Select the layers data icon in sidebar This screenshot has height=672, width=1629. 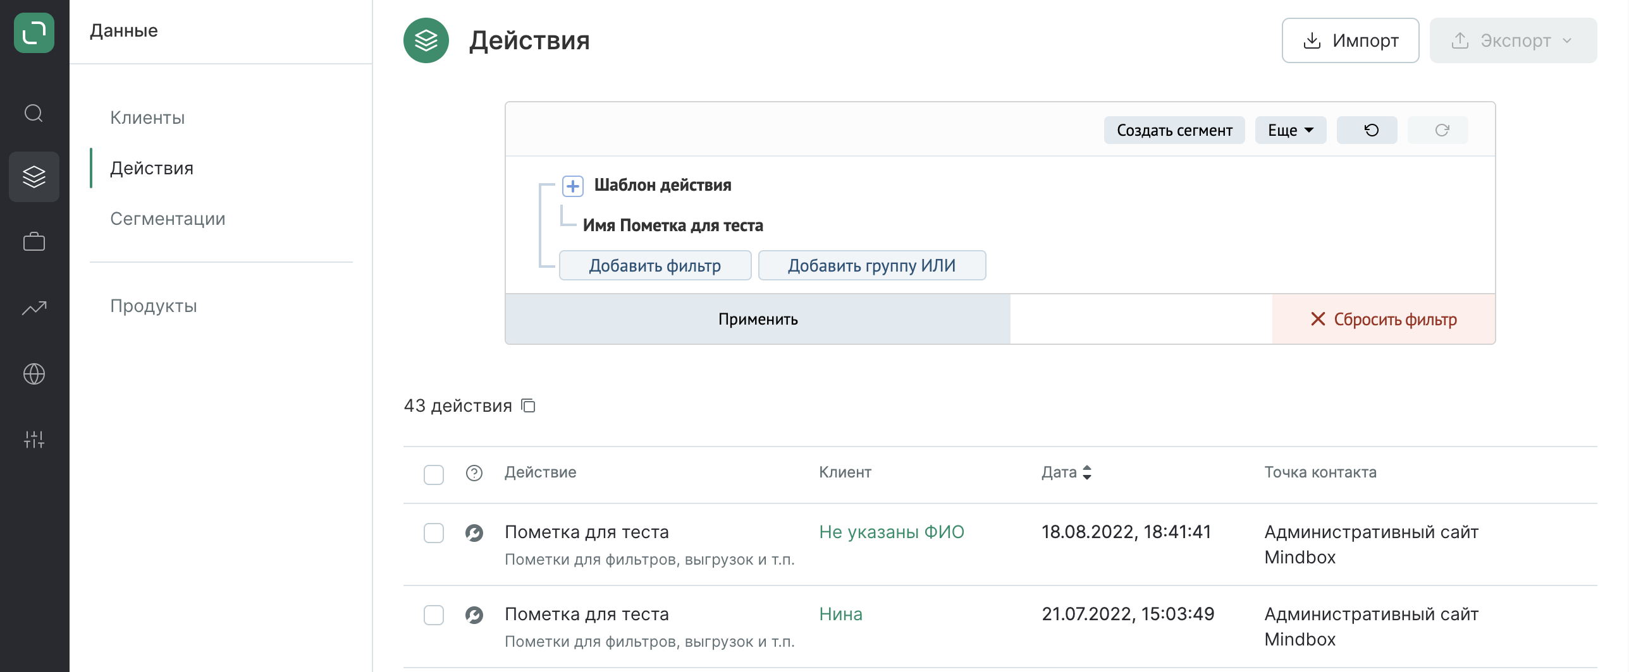[34, 177]
